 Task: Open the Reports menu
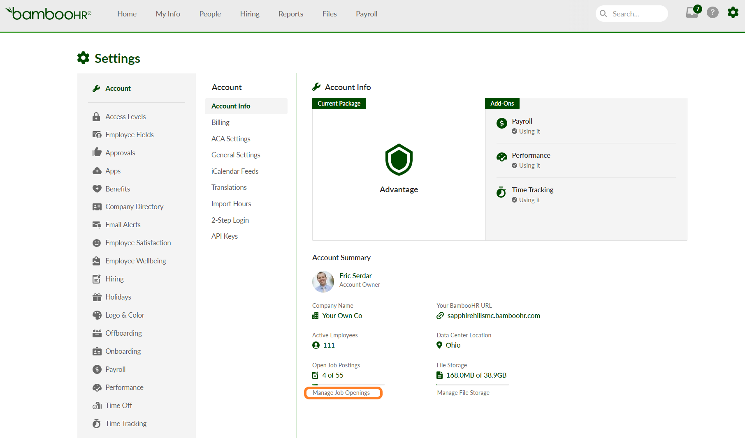click(x=291, y=14)
